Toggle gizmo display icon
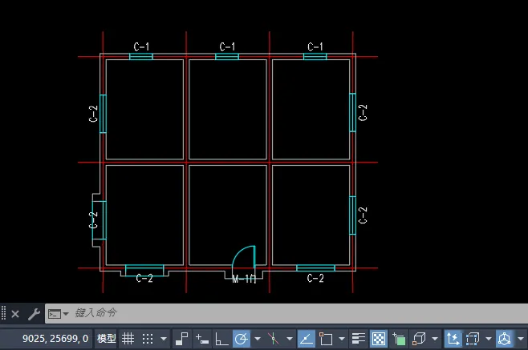The height and width of the screenshot is (350, 528). coord(504,339)
